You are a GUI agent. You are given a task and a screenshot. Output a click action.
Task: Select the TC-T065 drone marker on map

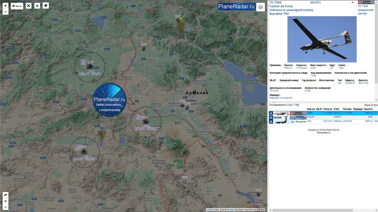pyautogui.click(x=102, y=128)
